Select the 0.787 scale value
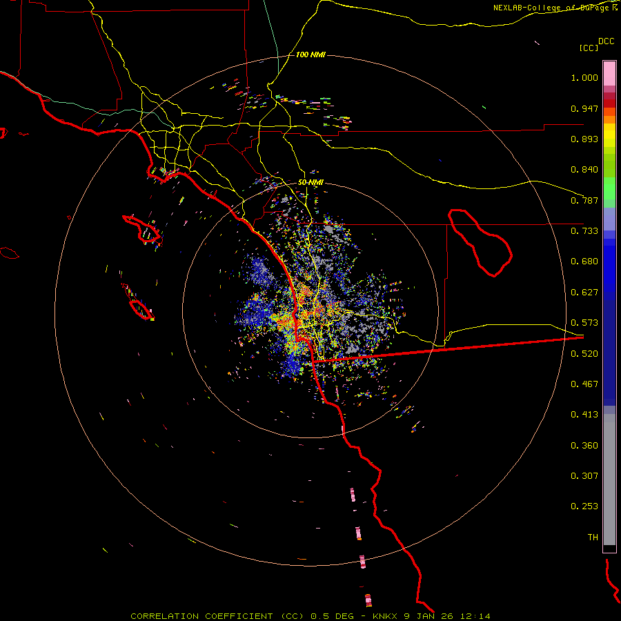The image size is (621, 621). [584, 200]
